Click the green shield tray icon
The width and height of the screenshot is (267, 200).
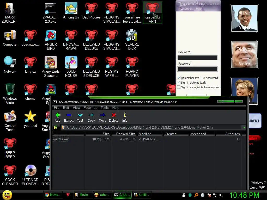point(190,195)
